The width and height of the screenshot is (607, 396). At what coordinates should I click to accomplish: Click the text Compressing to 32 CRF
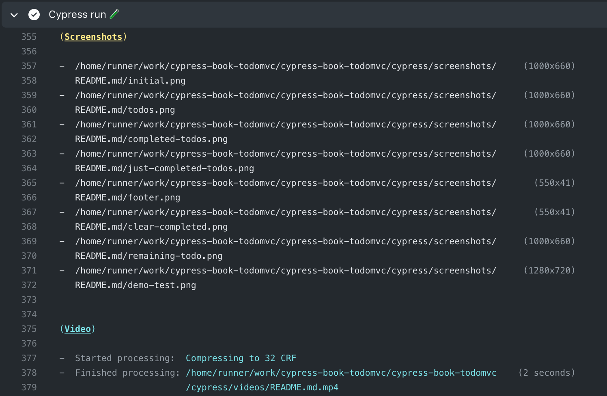click(x=241, y=358)
